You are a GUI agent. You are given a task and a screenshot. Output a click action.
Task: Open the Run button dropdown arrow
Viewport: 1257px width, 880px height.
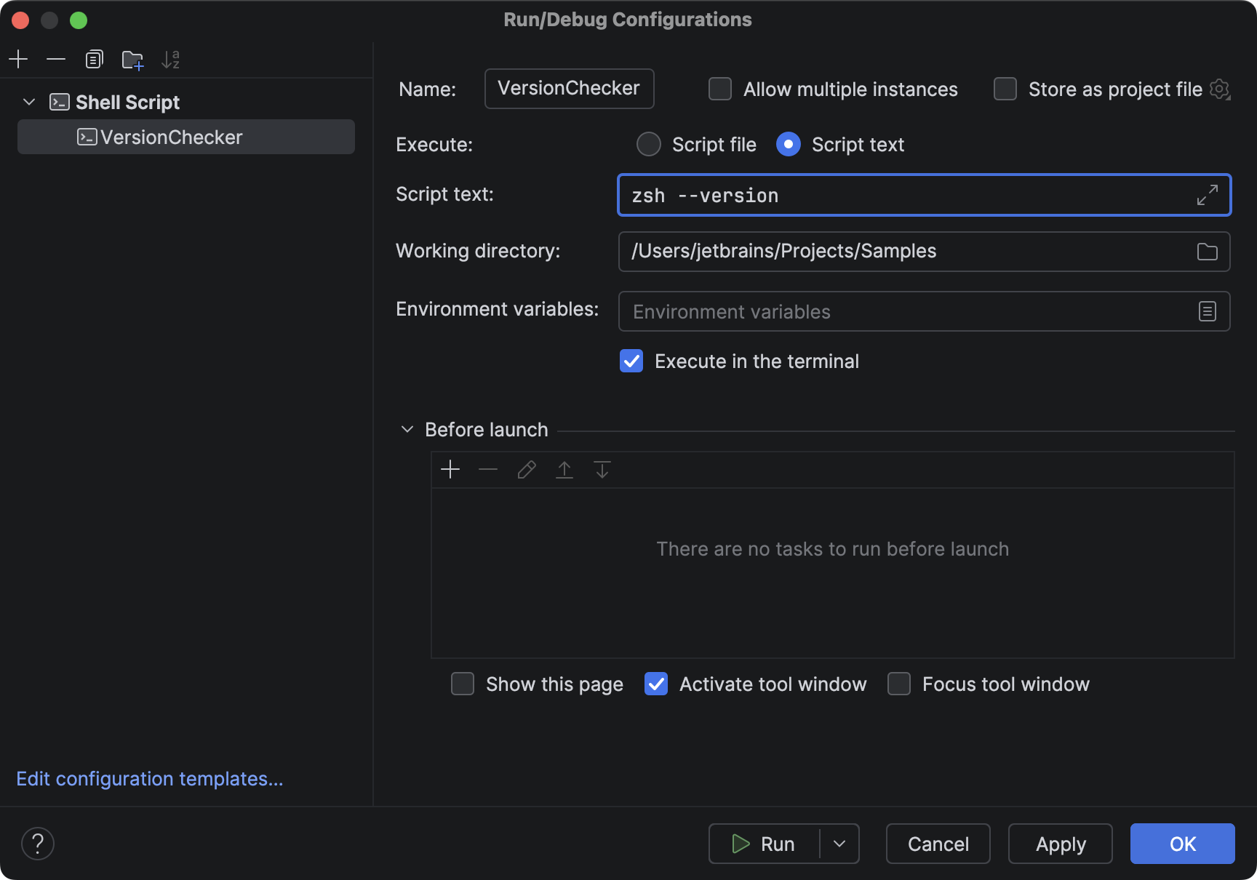pos(839,844)
